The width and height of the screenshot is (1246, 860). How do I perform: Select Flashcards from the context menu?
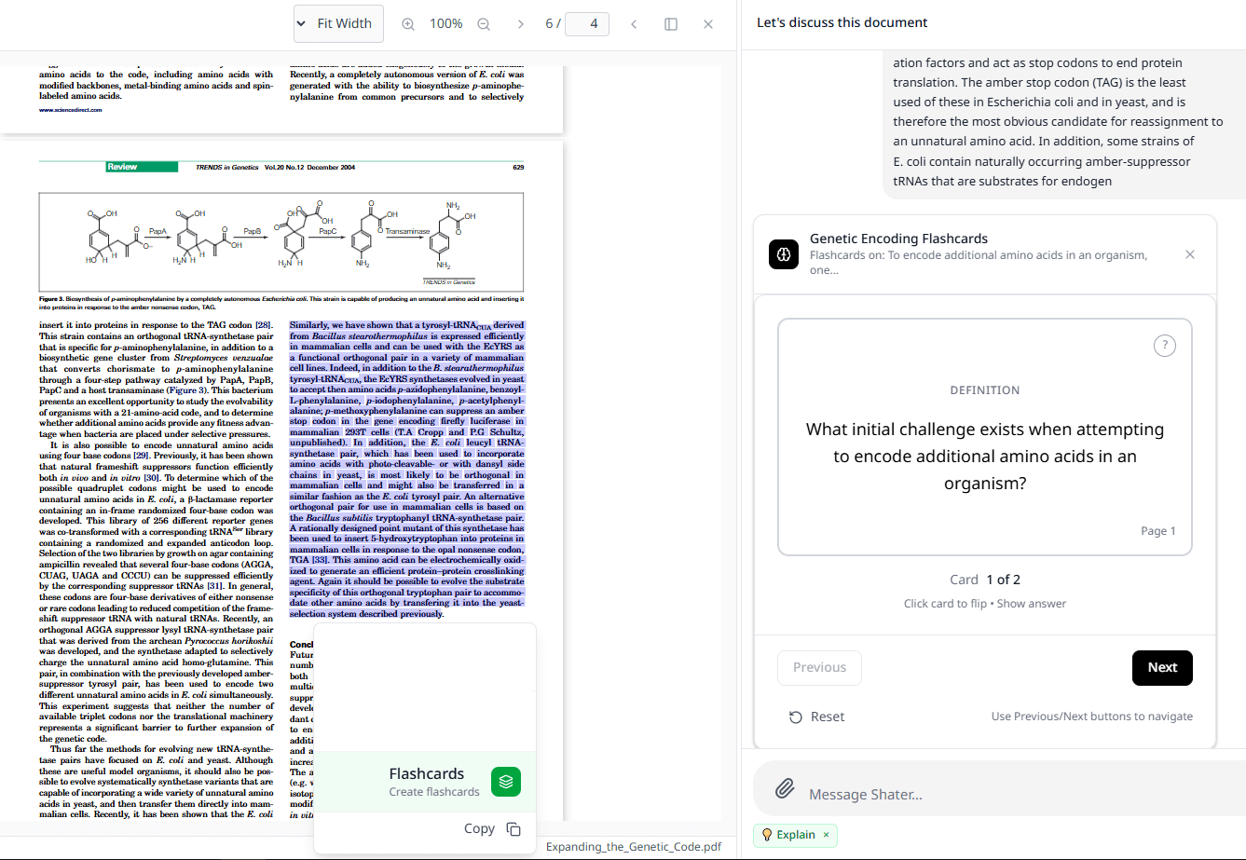tap(427, 773)
